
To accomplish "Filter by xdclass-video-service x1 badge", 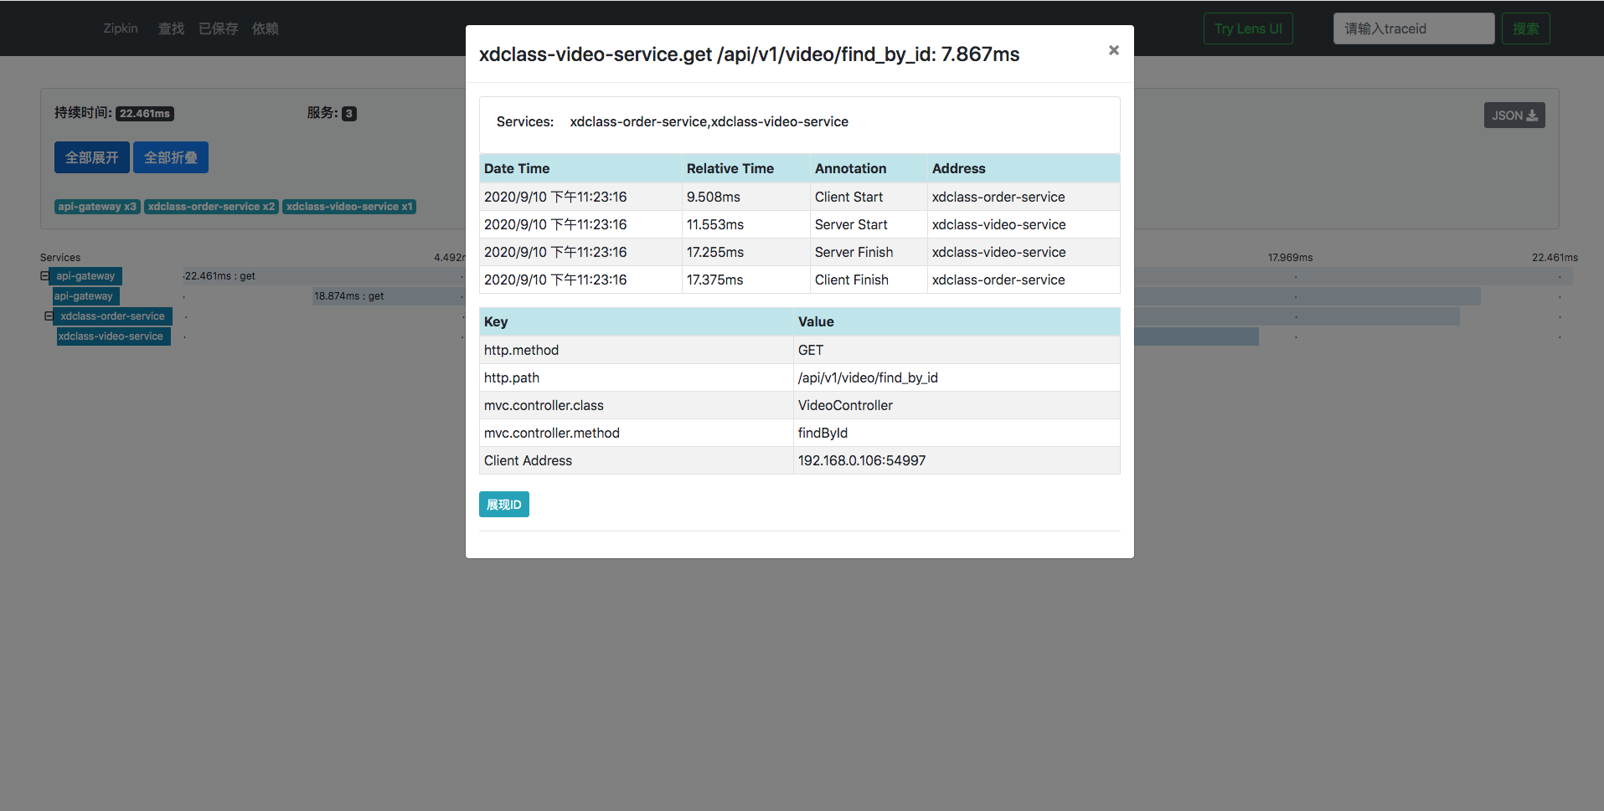I will coord(349,207).
